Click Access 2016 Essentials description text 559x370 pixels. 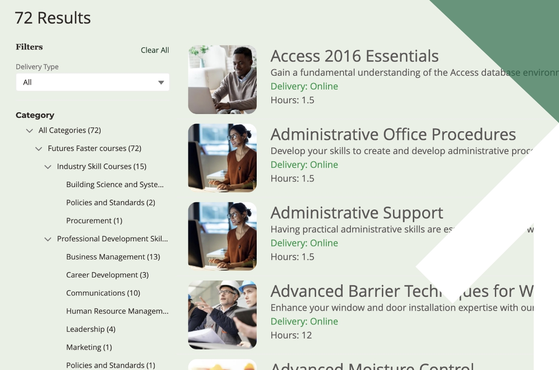pyautogui.click(x=415, y=72)
